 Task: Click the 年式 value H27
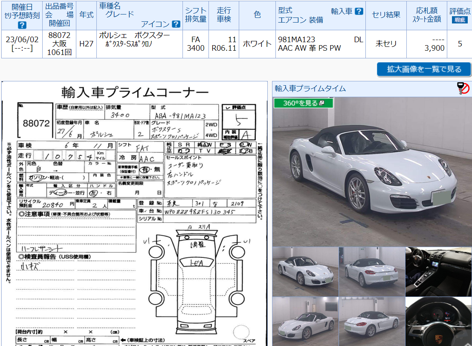pos(87,44)
